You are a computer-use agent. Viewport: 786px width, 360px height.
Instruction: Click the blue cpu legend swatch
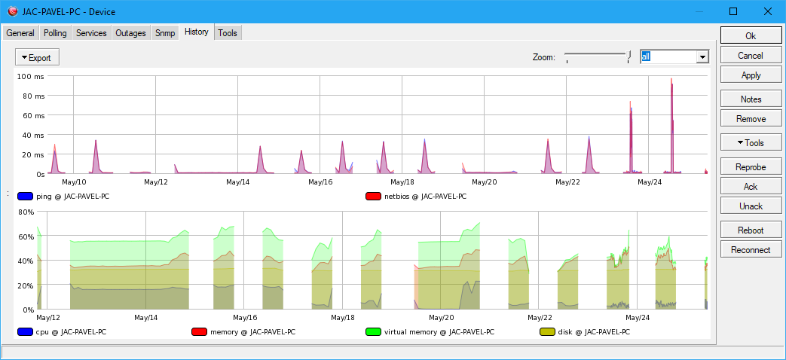[x=26, y=331]
